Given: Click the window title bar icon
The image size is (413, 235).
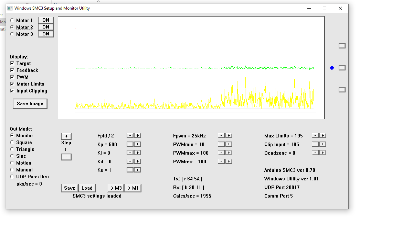Looking at the screenshot, I should click(10, 8).
